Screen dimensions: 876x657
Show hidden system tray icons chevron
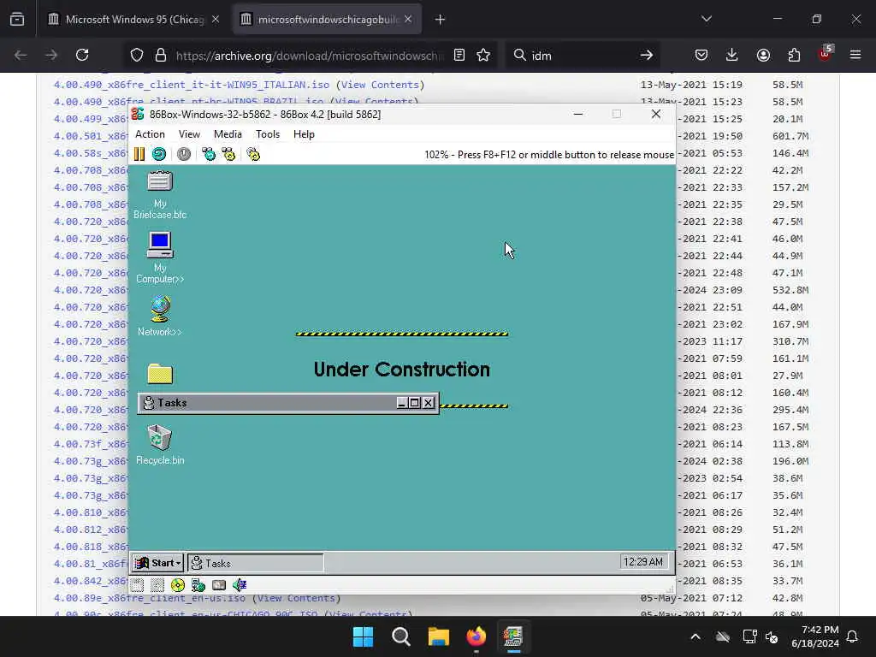(x=695, y=636)
